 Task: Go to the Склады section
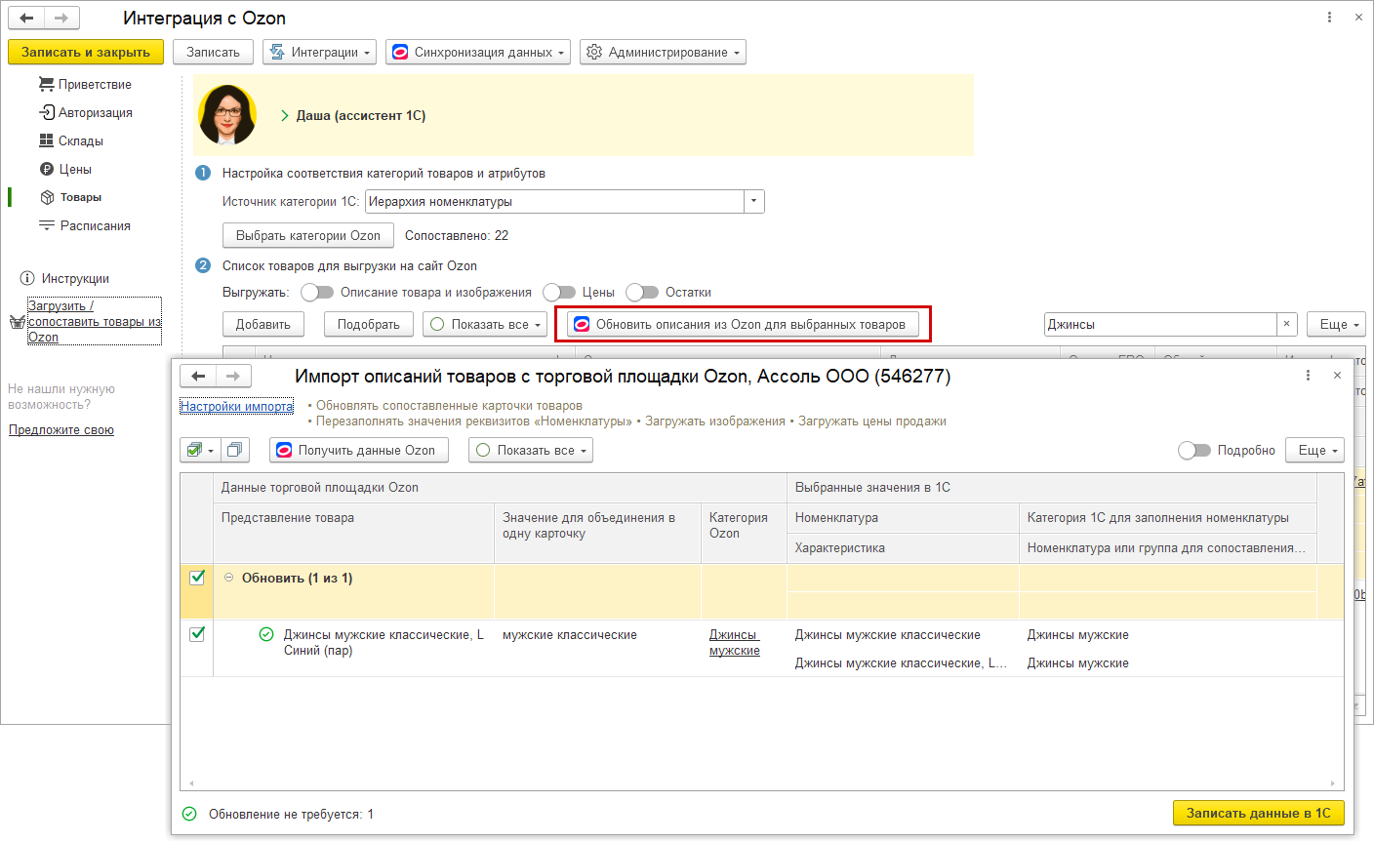71,140
